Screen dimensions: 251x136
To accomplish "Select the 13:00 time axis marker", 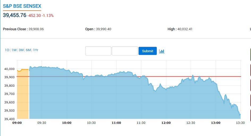I will 216,123.
